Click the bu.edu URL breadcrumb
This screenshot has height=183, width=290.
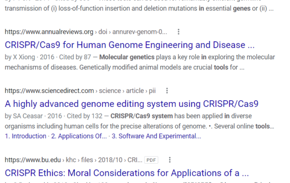point(73,160)
